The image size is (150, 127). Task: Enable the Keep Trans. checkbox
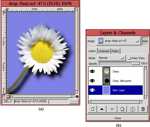[129, 58]
